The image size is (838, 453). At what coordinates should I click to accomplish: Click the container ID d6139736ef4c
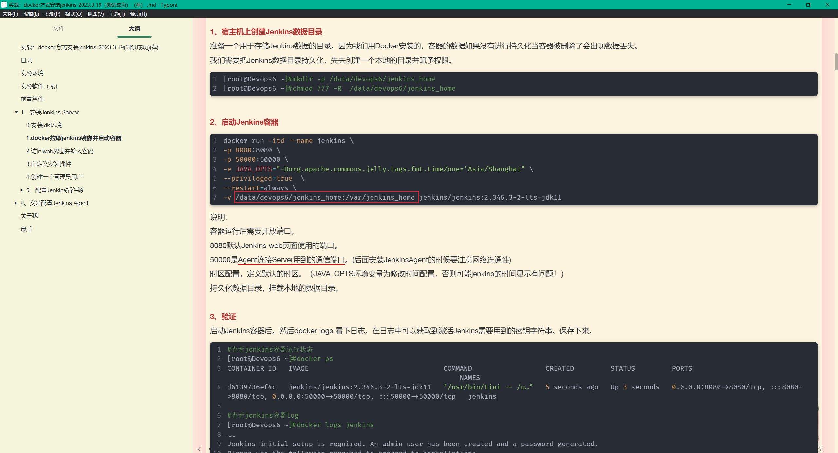click(x=251, y=387)
